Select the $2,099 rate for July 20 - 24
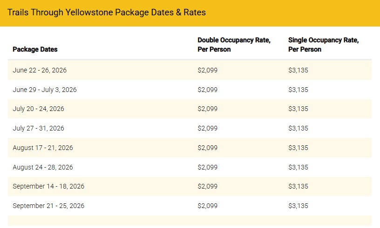 coord(208,109)
